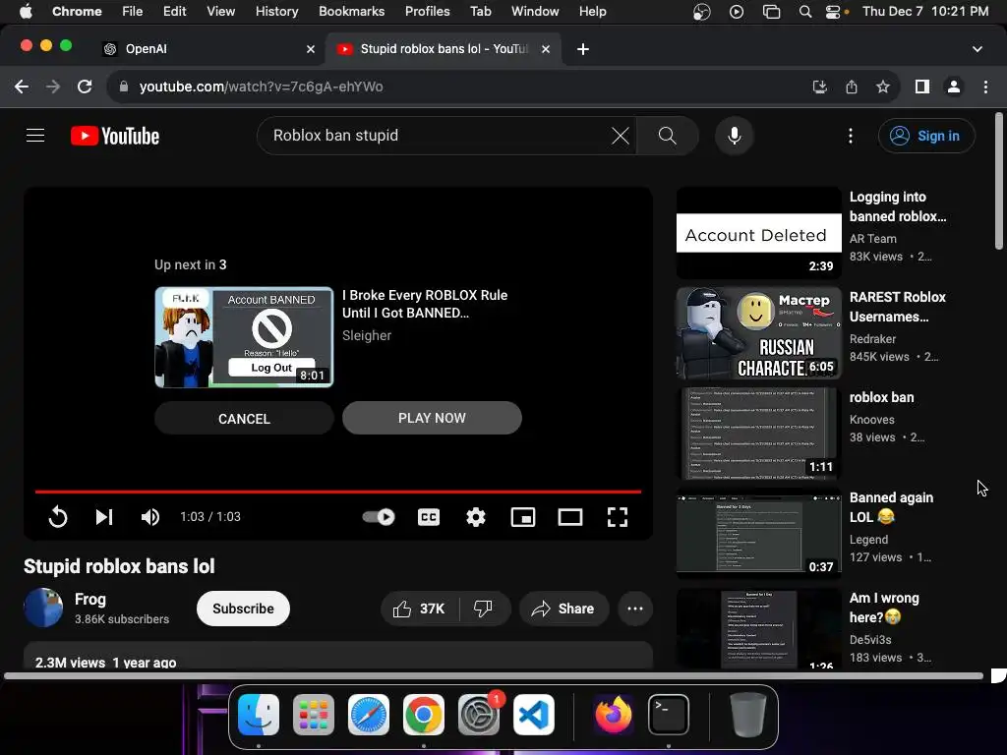The width and height of the screenshot is (1007, 755).
Task: Reload the current page
Action: [x=85, y=87]
